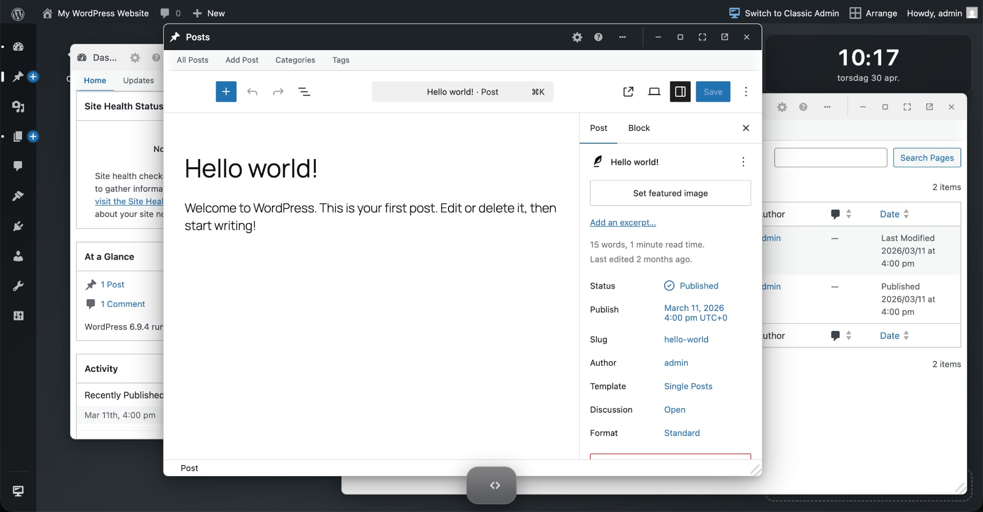This screenshot has width=983, height=512.
Task: Open Tools wrench icon in sidebar
Action: (18, 286)
